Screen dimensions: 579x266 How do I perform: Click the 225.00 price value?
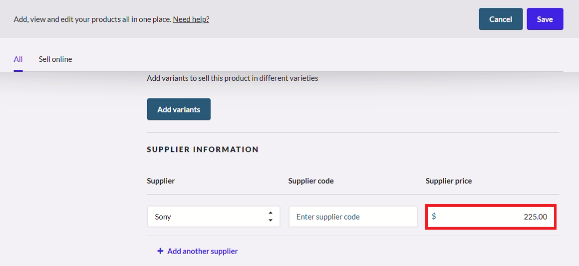tap(536, 217)
